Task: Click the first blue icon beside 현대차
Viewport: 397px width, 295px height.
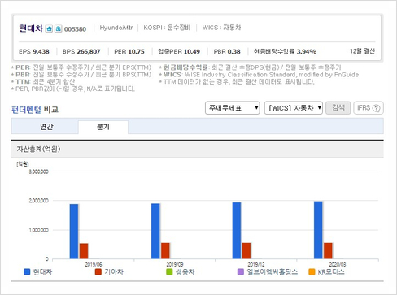Action: pos(49,28)
